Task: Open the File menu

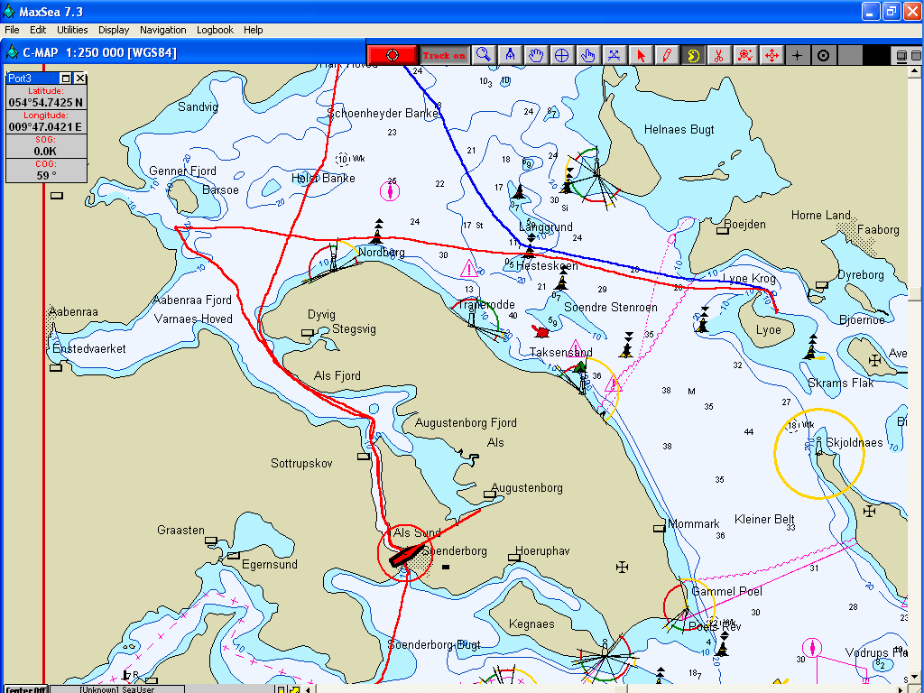Action: [x=12, y=30]
